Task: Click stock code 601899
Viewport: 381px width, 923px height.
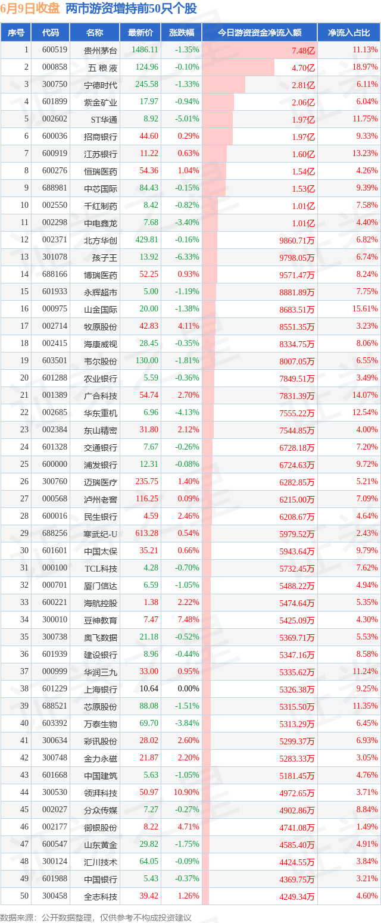Action: point(55,102)
